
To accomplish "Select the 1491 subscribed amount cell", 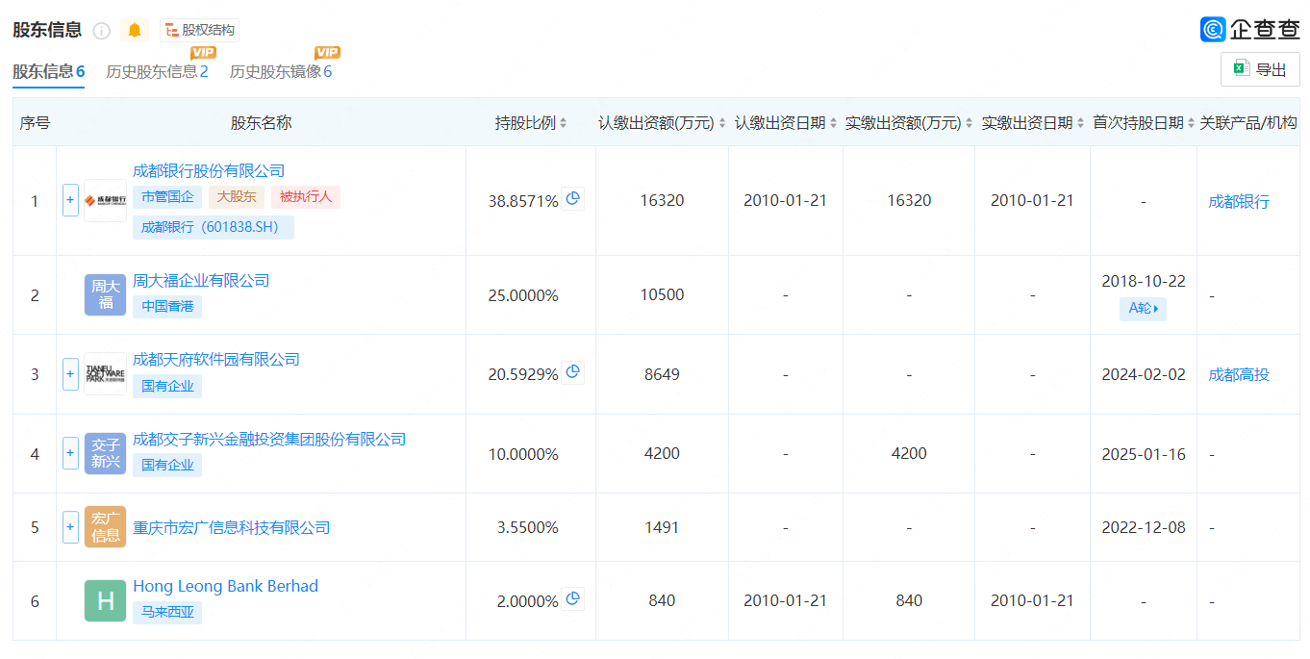I will pyautogui.click(x=662, y=527).
